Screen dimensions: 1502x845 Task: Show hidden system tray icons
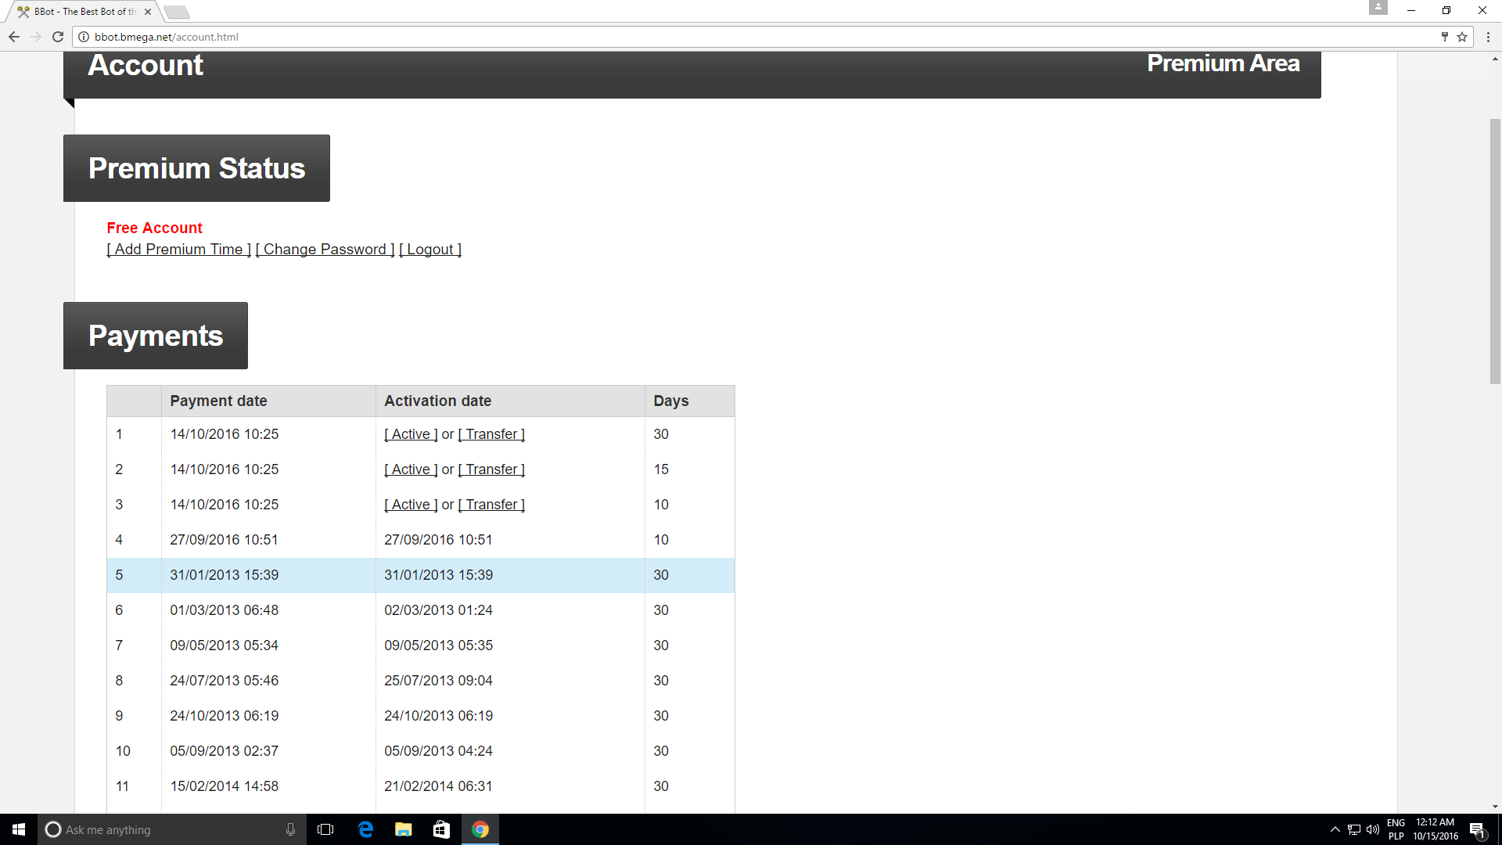[x=1335, y=829]
